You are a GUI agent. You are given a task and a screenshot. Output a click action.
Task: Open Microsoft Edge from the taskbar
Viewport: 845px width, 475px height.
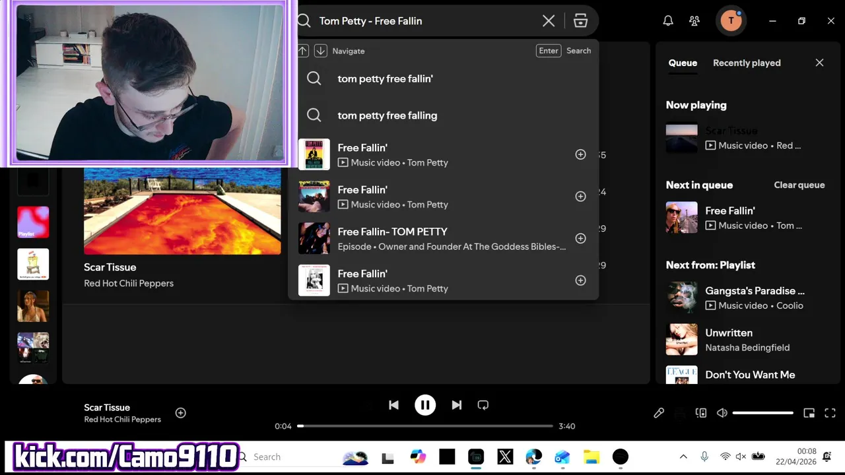tap(533, 457)
